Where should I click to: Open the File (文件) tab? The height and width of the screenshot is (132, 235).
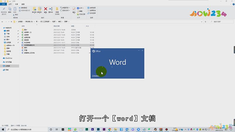pos(3,4)
